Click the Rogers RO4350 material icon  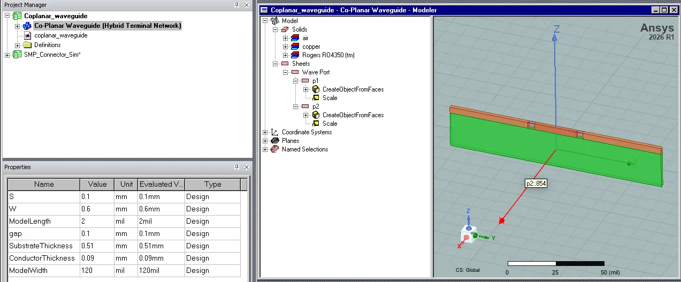295,55
